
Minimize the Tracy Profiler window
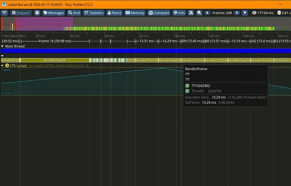(280, 4)
